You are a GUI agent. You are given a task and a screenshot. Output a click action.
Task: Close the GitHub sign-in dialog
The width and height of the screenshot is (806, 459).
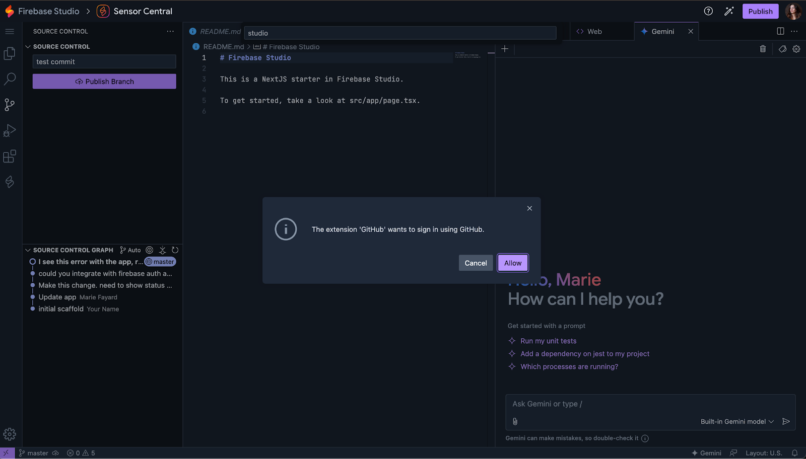point(529,208)
